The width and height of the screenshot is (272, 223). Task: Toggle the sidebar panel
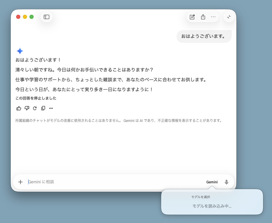pos(47,17)
